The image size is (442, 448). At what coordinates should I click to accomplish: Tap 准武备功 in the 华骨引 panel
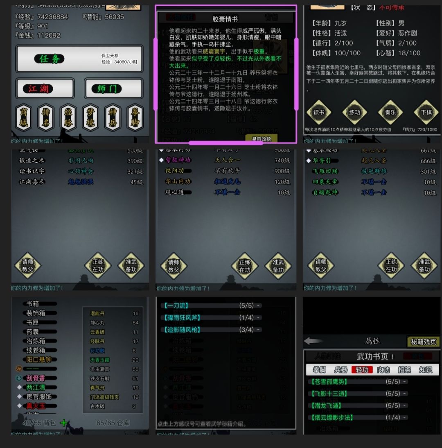(424, 265)
